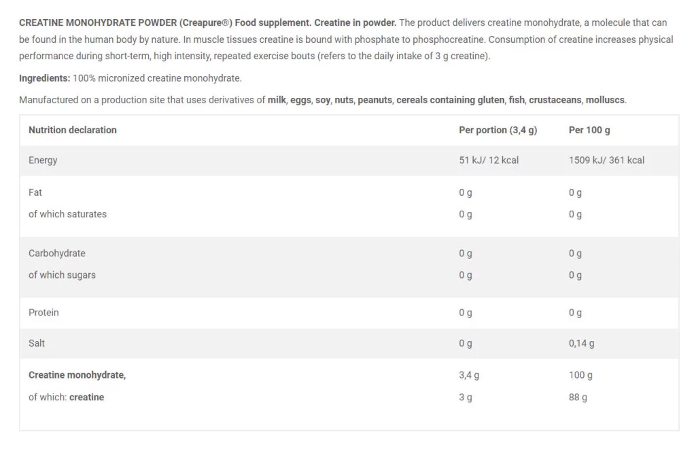Screen dimensions: 696x456
Task: Click the bold CREATINE MONOHYDRATE POWDER title text
Action: point(98,22)
